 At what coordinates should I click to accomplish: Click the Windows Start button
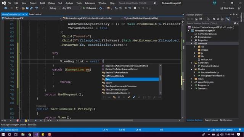click(3, 134)
